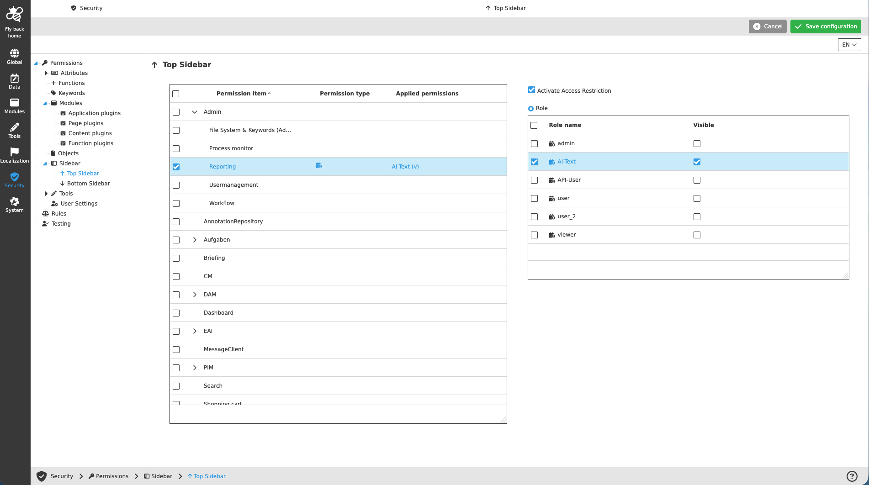This screenshot has height=485, width=869.
Task: Open Bottom Sidebar in the tree
Action: (88, 183)
